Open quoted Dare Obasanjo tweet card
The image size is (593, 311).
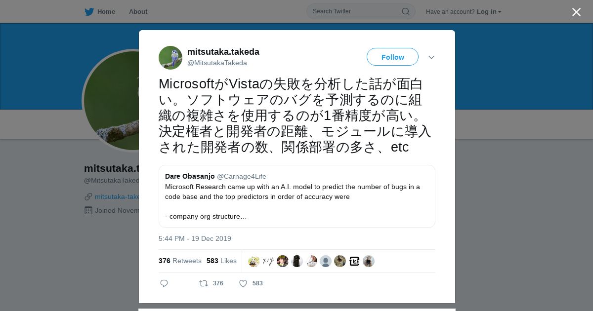pyautogui.click(x=296, y=196)
